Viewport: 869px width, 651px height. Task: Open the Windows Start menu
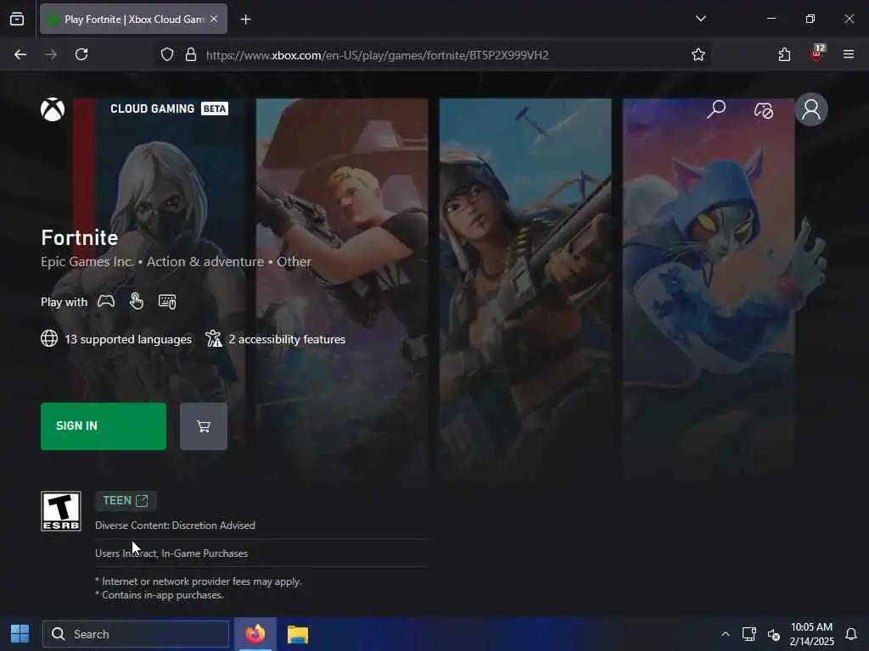coord(20,634)
